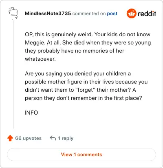Click the "INFO" text line
The height and width of the screenshot is (168, 163).
pyautogui.click(x=31, y=113)
